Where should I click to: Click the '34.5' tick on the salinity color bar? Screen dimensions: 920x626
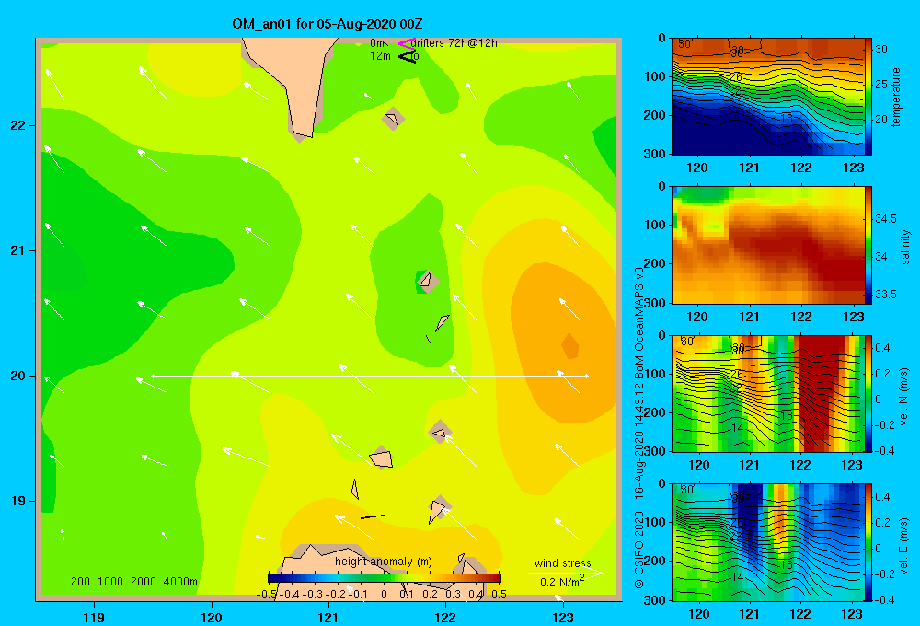885,219
